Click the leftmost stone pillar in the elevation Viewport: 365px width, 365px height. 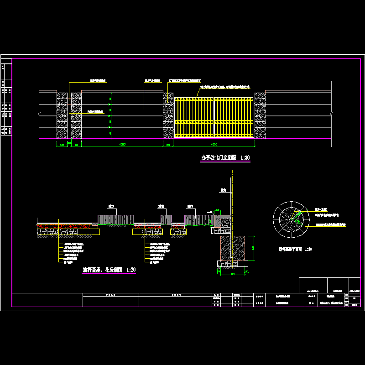(x=62, y=116)
